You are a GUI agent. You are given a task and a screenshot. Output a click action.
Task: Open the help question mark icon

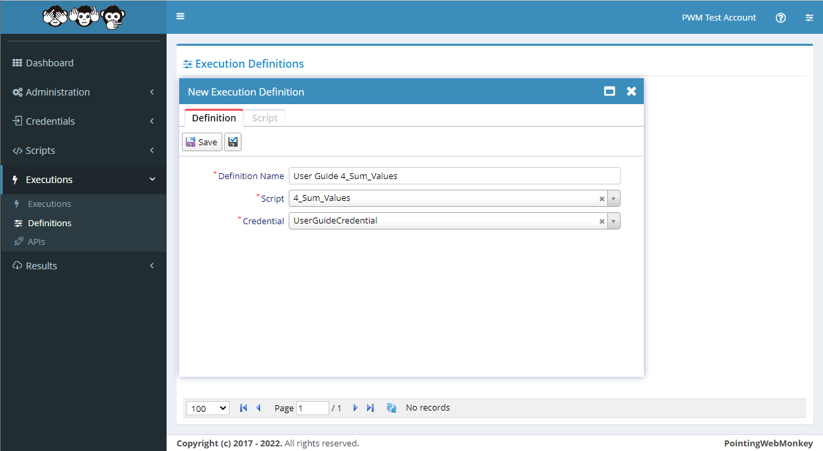[781, 18]
